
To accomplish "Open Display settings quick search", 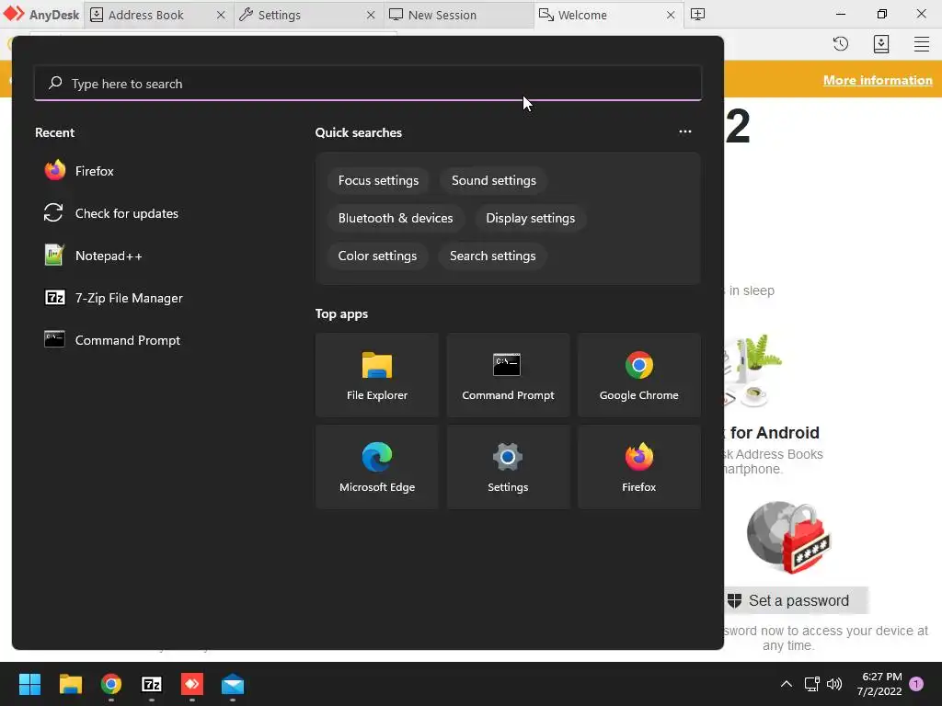I will click(x=530, y=219).
